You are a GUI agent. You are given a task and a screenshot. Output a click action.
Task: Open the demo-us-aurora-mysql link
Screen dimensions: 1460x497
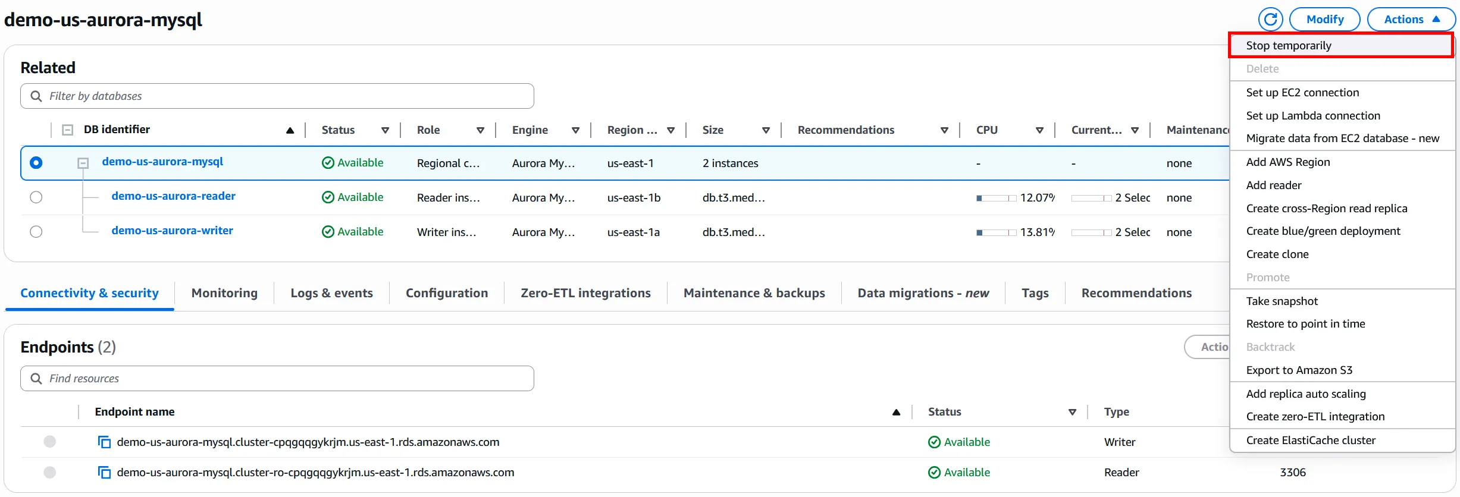(x=162, y=162)
